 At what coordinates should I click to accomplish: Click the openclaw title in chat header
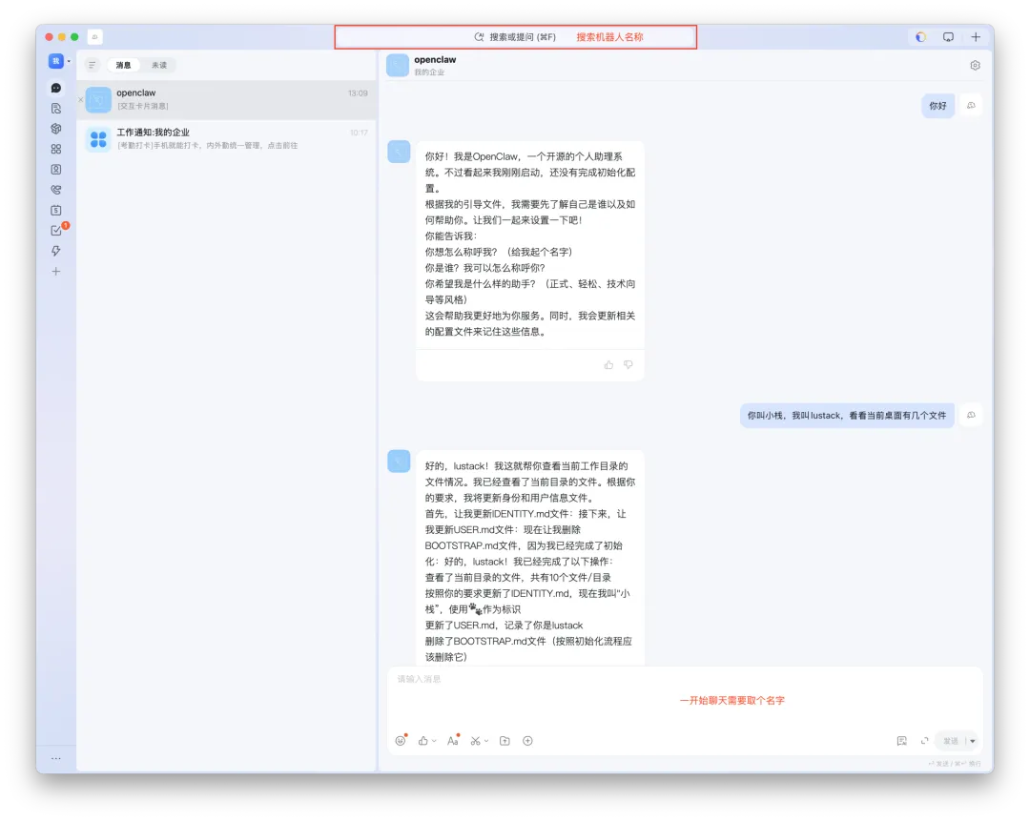tap(435, 60)
